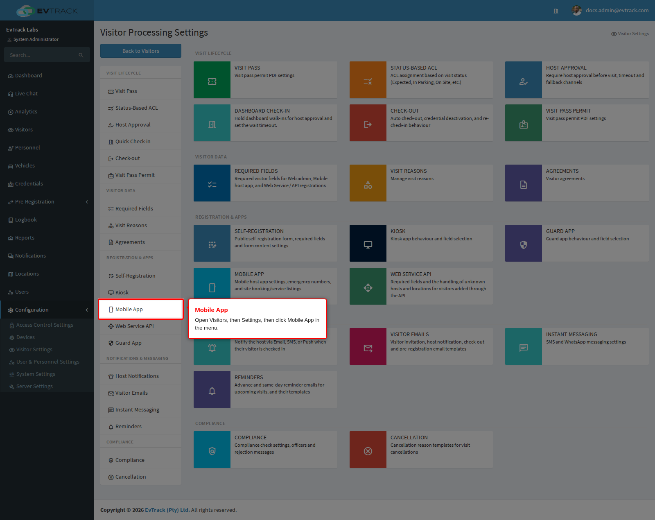The image size is (655, 520).
Task: Open the Visit Pass green tile icon
Action: tap(212, 80)
